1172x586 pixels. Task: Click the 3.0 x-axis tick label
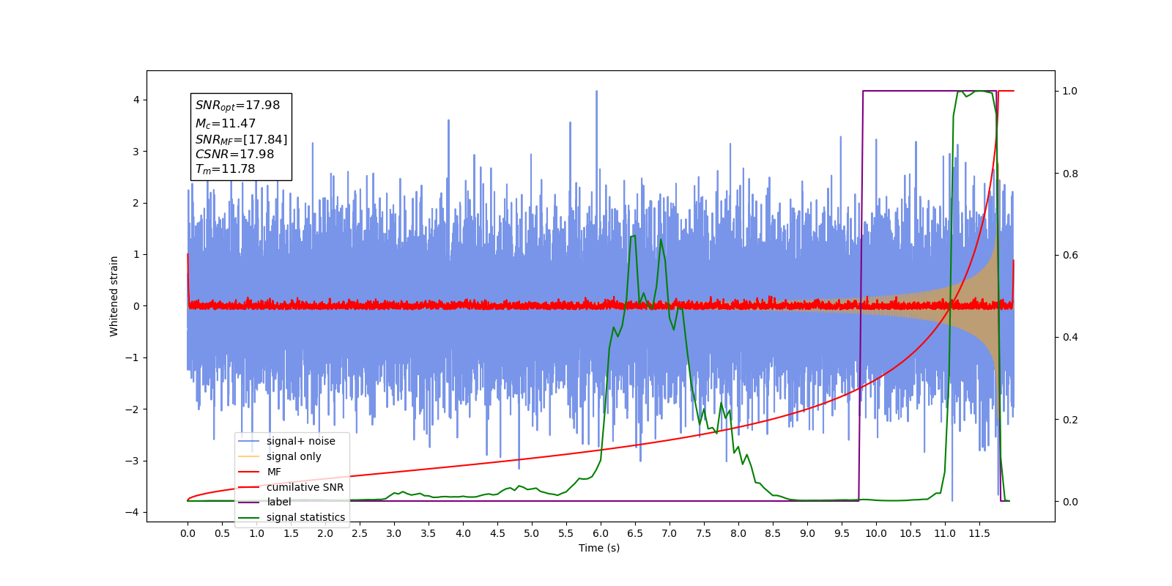point(394,533)
